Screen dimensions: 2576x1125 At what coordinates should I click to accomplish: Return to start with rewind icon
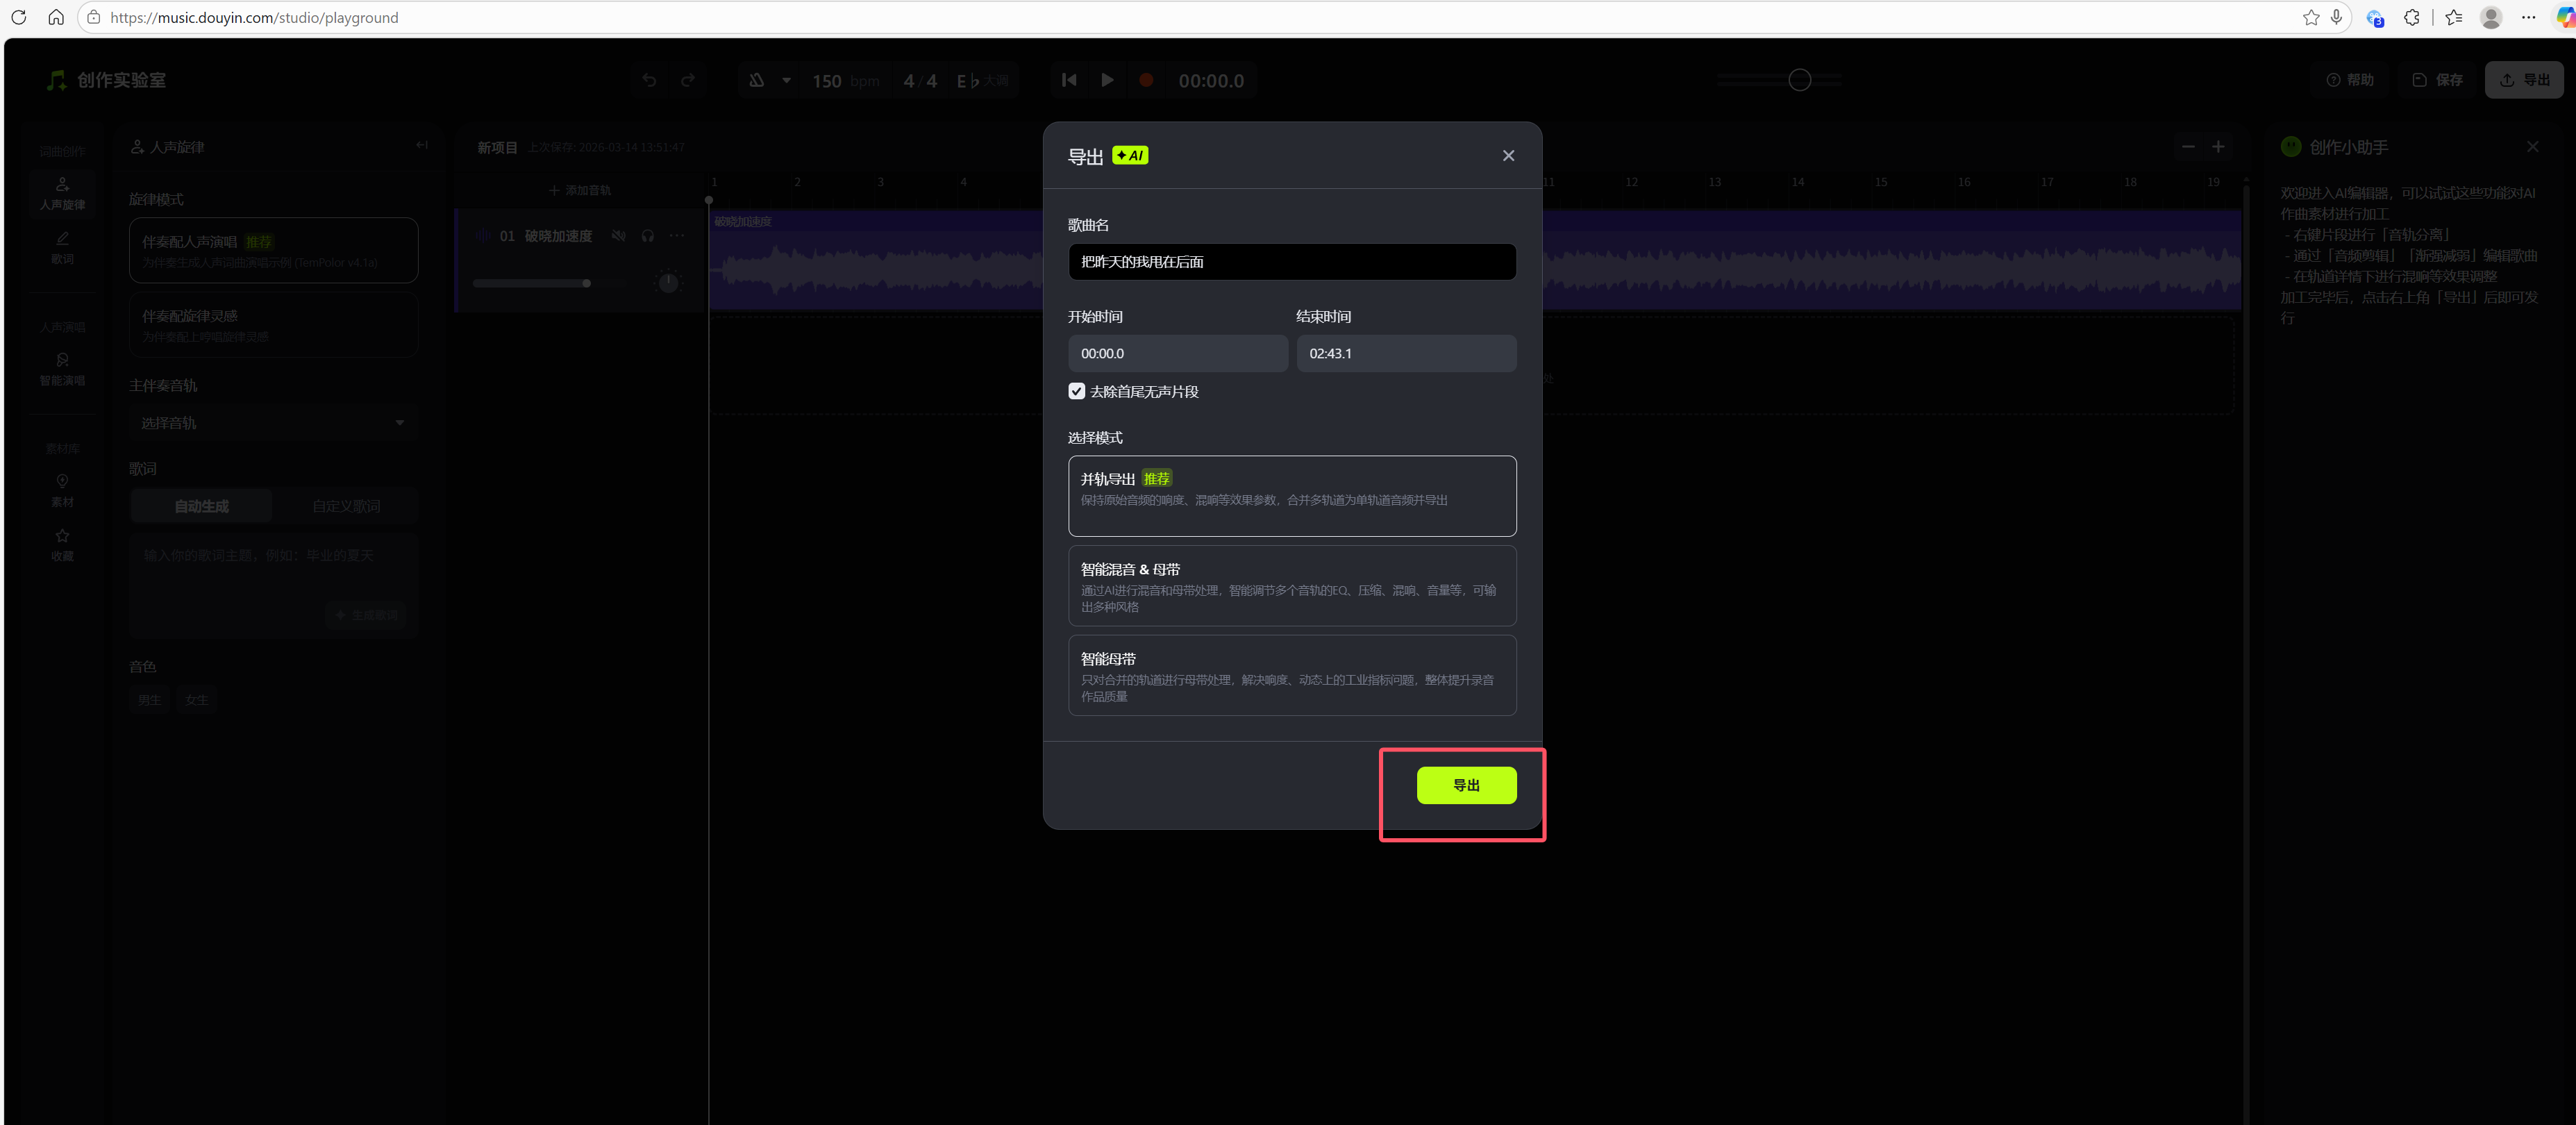pos(1068,80)
